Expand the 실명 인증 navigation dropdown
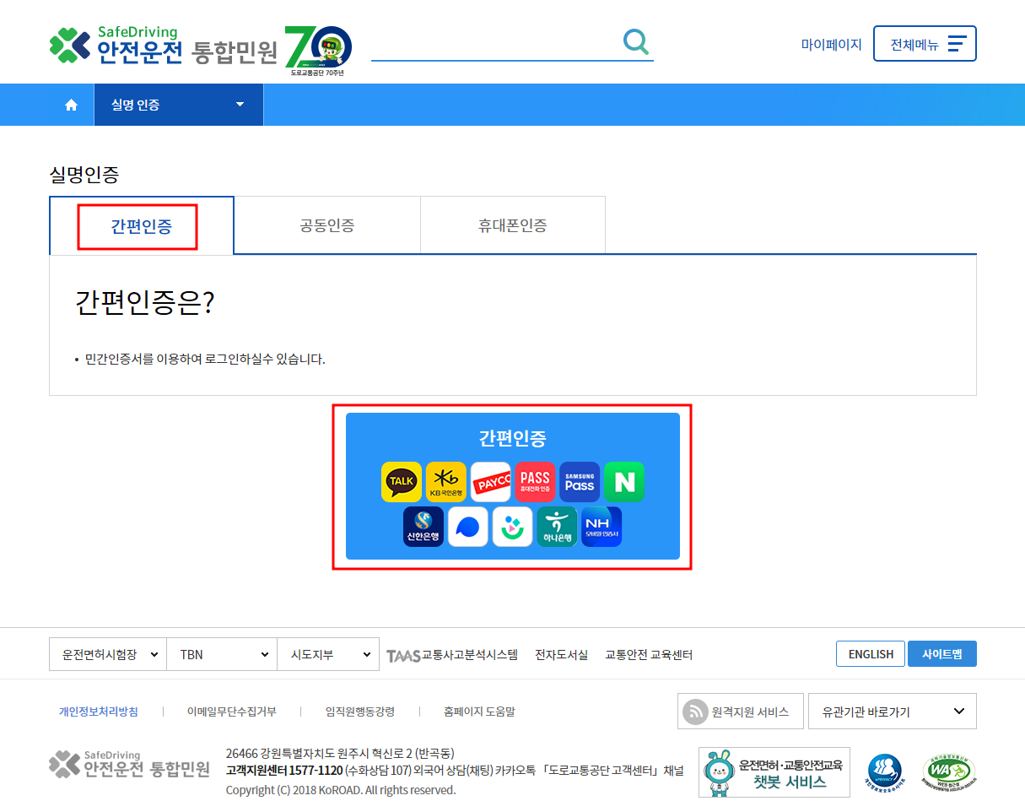Image resolution: width=1025 pixels, height=801 pixels. [177, 104]
